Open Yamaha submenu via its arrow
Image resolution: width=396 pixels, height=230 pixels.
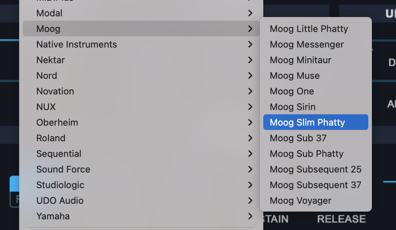coord(250,216)
